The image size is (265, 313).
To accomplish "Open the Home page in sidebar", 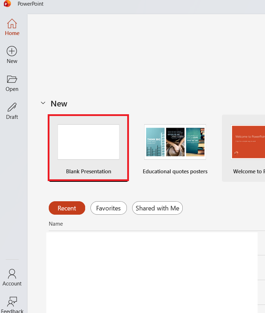I will (12, 27).
